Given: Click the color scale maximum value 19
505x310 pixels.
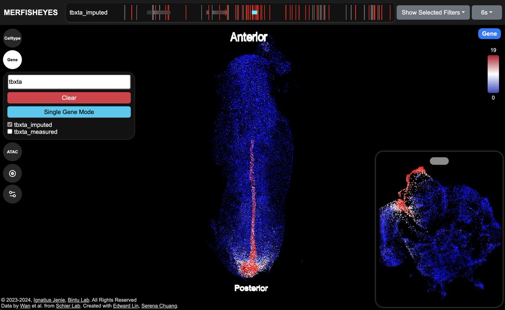Looking at the screenshot, I should click(x=493, y=50).
